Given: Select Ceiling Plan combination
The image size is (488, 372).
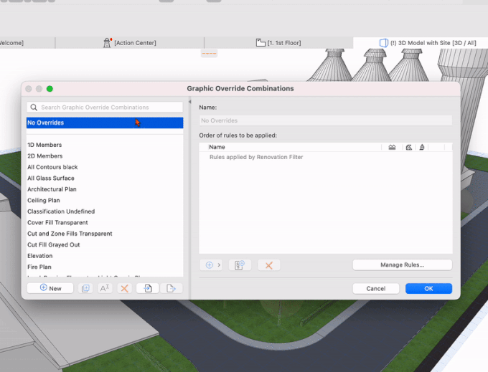Looking at the screenshot, I should 105,201.
